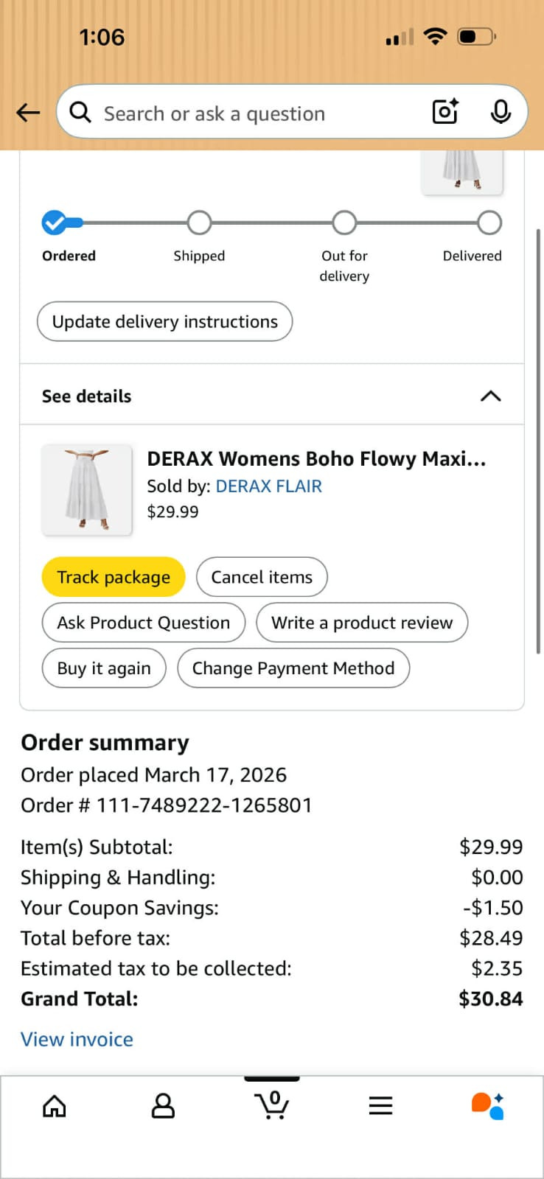Collapse the See details section

coord(490,396)
